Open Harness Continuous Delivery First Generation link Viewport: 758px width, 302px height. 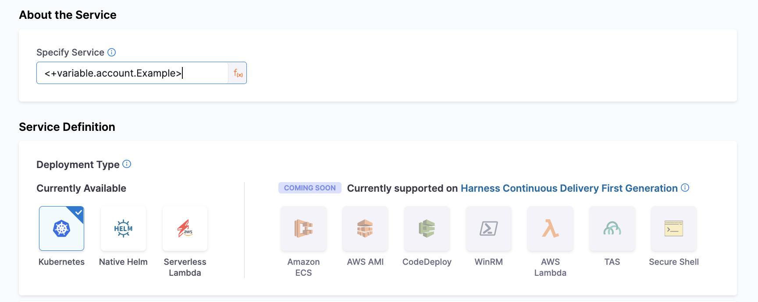569,188
